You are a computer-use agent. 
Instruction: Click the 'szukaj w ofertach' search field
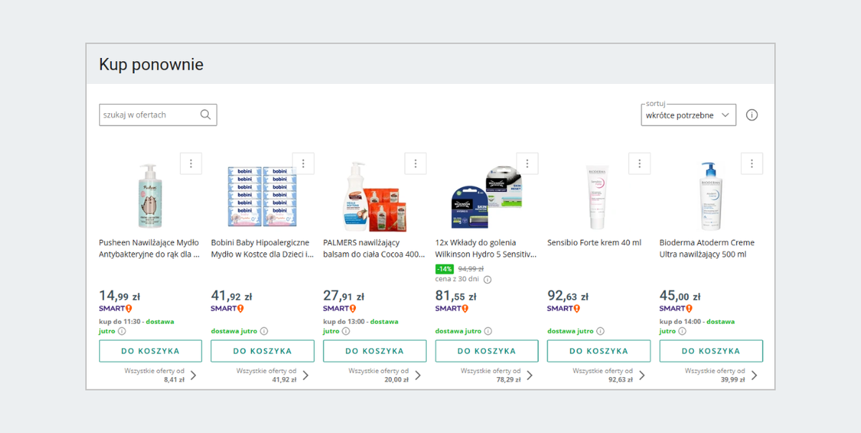click(x=149, y=115)
